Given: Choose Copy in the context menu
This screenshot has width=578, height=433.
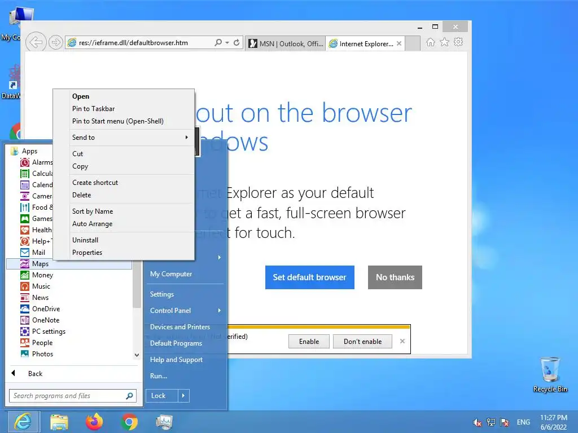Looking at the screenshot, I should coord(80,166).
